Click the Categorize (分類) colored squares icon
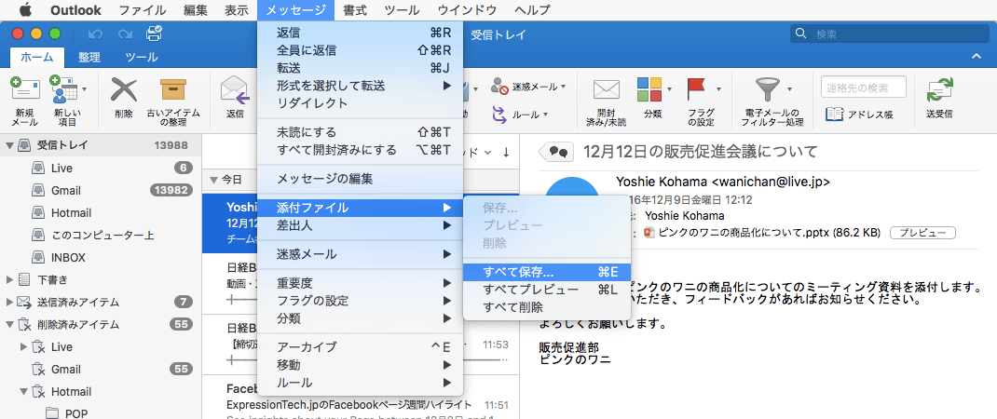997x419 pixels. click(649, 90)
